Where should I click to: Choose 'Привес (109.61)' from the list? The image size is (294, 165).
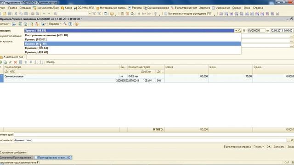(133, 39)
